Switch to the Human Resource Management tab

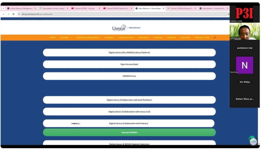(21, 8)
